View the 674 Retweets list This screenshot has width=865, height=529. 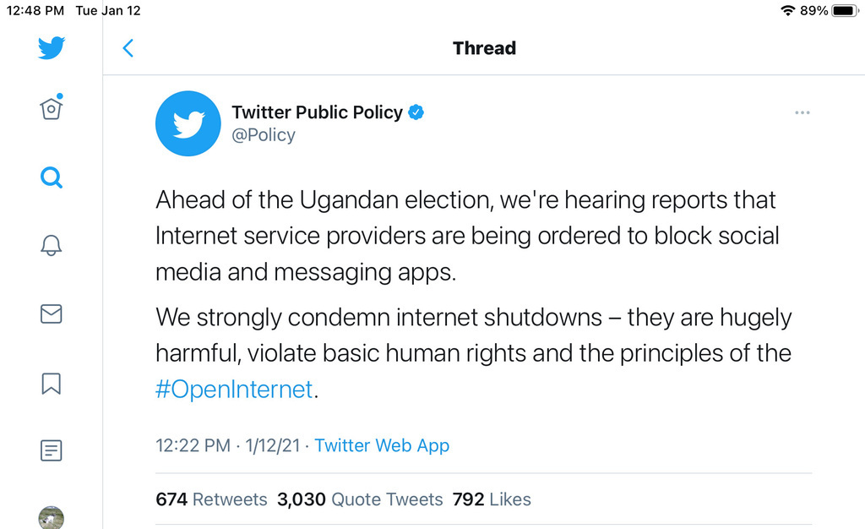tap(211, 499)
